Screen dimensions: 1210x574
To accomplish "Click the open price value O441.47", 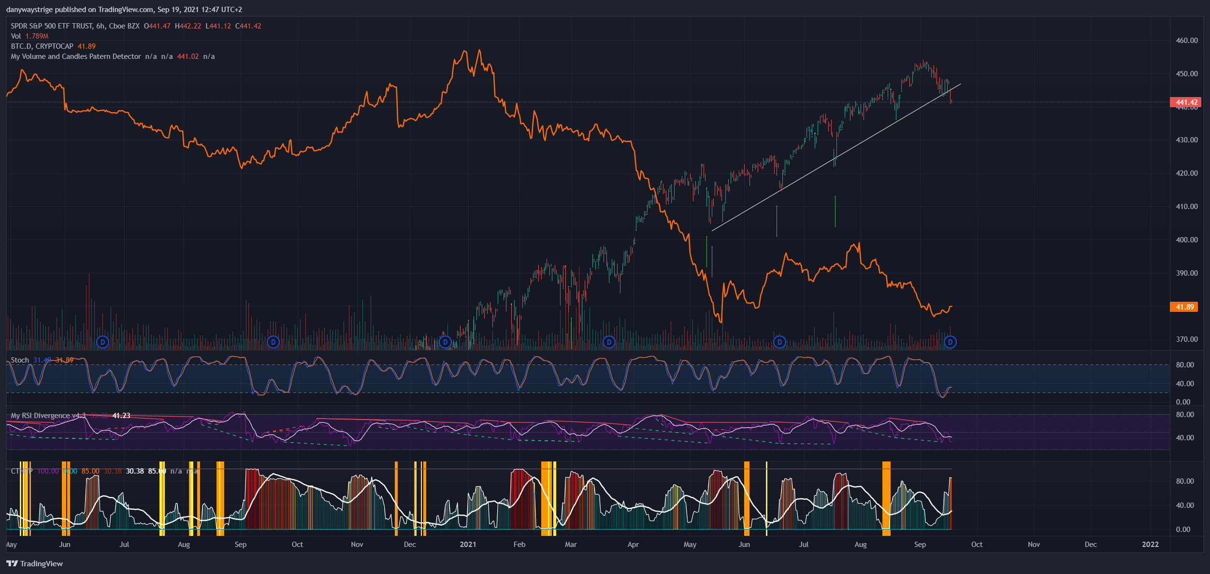I will pyautogui.click(x=158, y=26).
